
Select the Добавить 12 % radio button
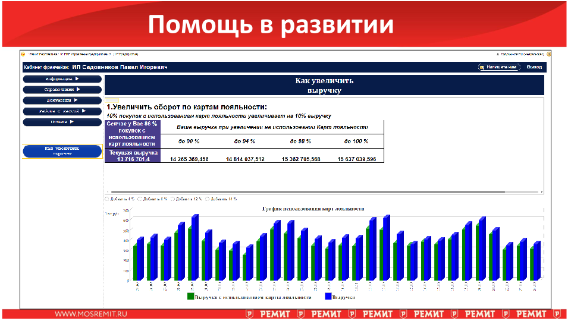click(x=173, y=199)
